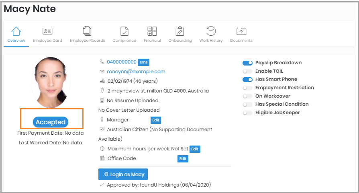Click the Documents upload folder icon
The image size is (359, 193).
pyautogui.click(x=241, y=31)
